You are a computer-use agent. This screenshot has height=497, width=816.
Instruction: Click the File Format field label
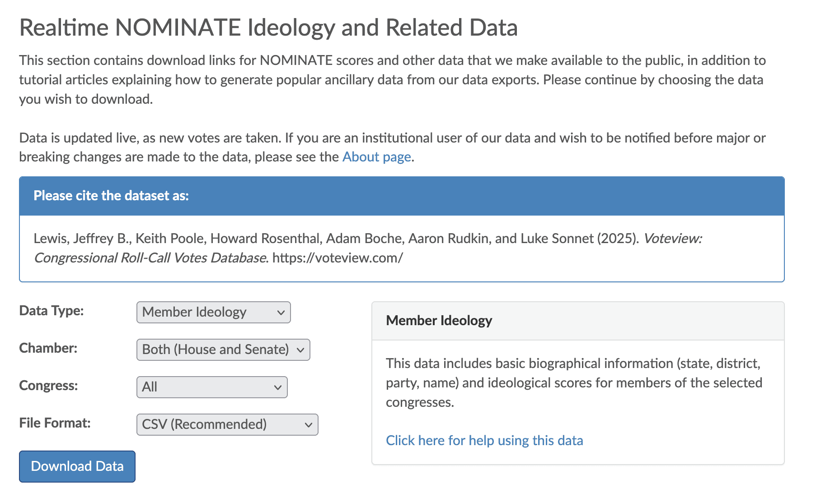[55, 423]
